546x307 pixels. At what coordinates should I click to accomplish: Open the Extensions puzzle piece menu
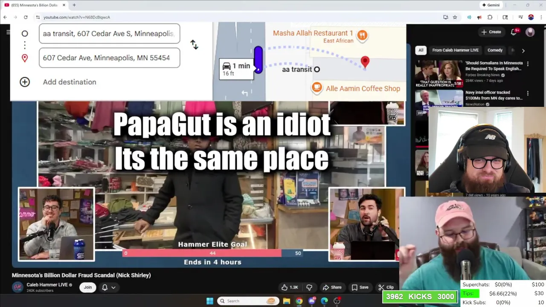coord(490,17)
